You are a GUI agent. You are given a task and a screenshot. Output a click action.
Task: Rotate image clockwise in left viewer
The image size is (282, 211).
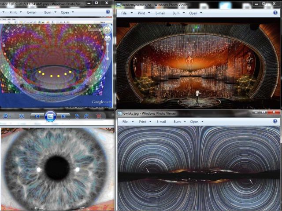click(x=86, y=116)
